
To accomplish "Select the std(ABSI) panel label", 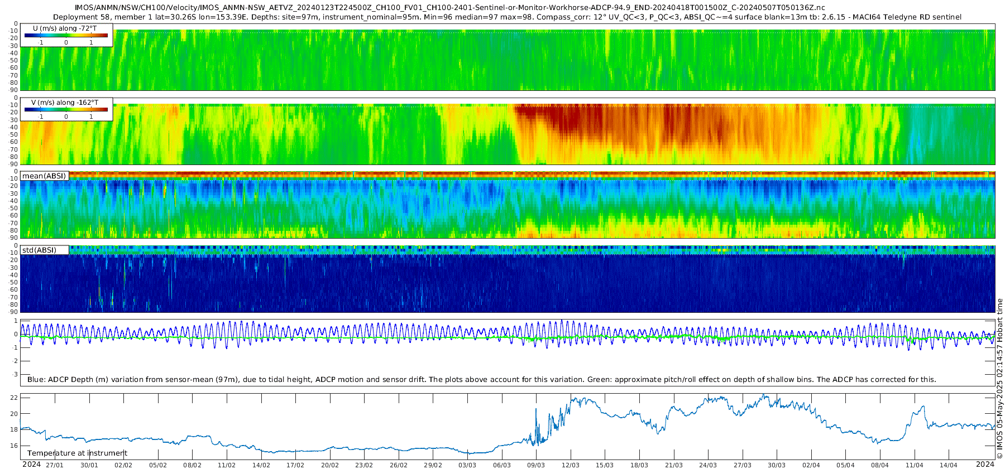I will [45, 250].
